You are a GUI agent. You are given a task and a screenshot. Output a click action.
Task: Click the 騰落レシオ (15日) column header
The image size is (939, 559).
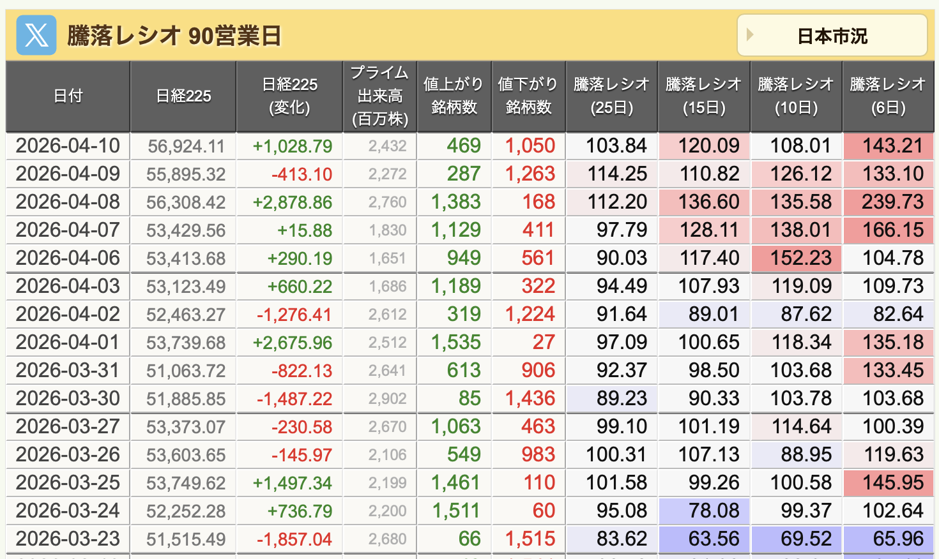click(x=703, y=96)
